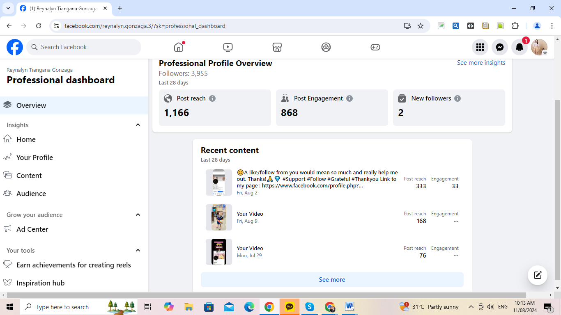Open the Chrome extensions puzzle icon
Image resolution: width=561 pixels, height=315 pixels.
[515, 26]
